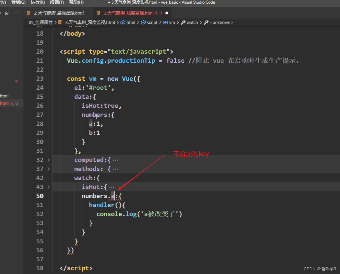Click '</script>' closing tag line
340x274 pixels.
pyautogui.click(x=76, y=268)
